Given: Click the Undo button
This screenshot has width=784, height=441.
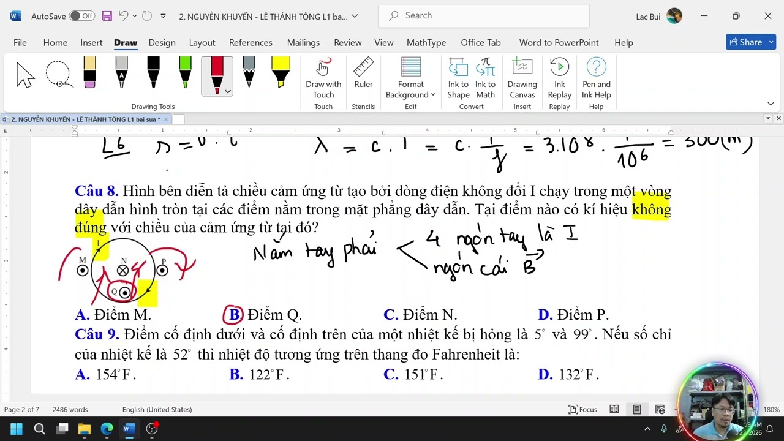Looking at the screenshot, I should [x=124, y=16].
